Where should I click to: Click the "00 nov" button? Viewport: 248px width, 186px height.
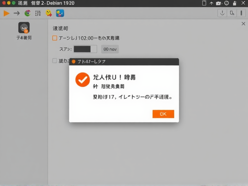[x=110, y=49]
